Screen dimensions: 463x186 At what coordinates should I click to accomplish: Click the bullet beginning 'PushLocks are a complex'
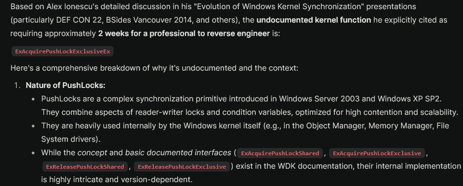[x=250, y=106]
